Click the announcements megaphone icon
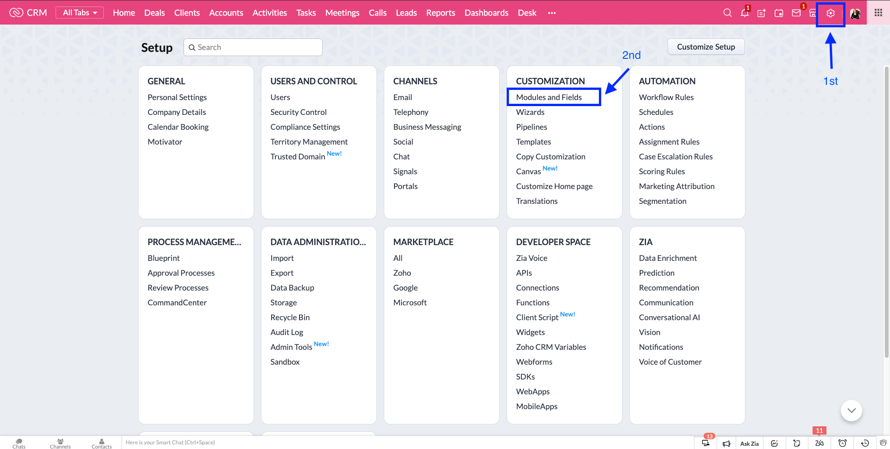The width and height of the screenshot is (890, 449). click(726, 443)
